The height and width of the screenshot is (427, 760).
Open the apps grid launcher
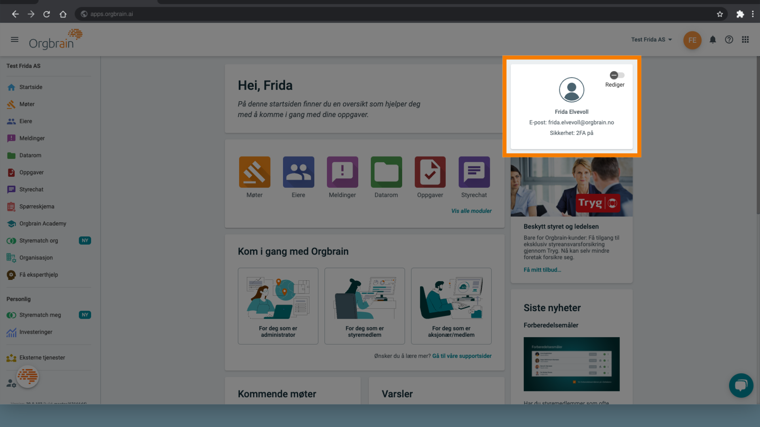745,40
